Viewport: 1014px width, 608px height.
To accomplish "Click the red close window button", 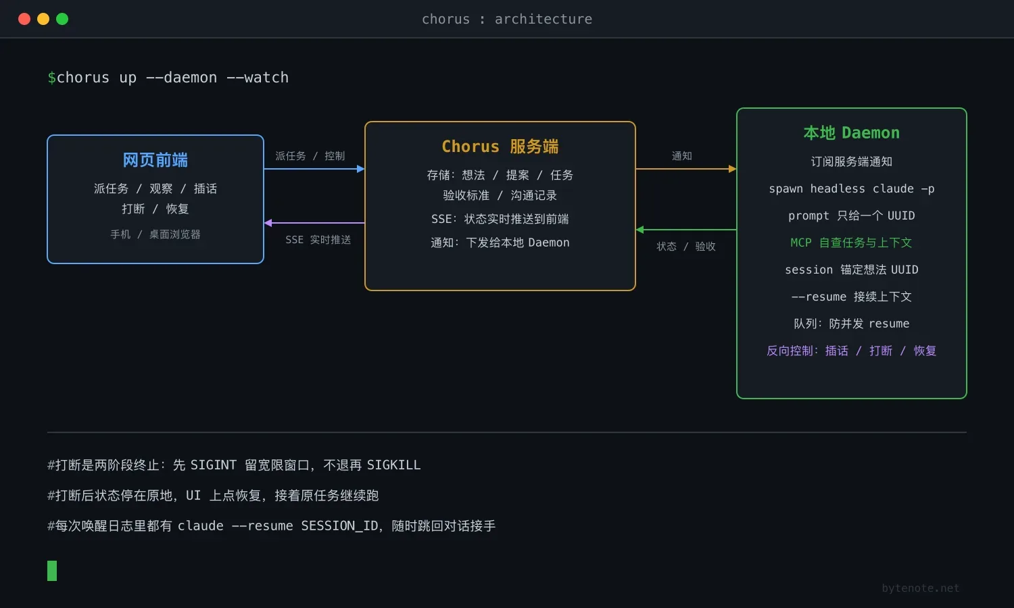I will tap(24, 19).
